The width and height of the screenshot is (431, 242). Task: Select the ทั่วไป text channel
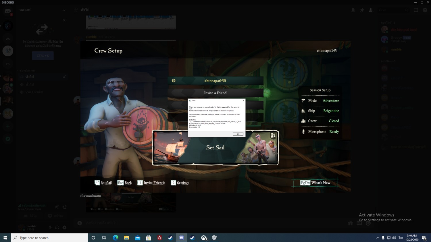pos(43,77)
